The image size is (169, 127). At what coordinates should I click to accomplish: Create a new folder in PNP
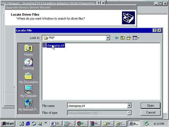(129, 38)
